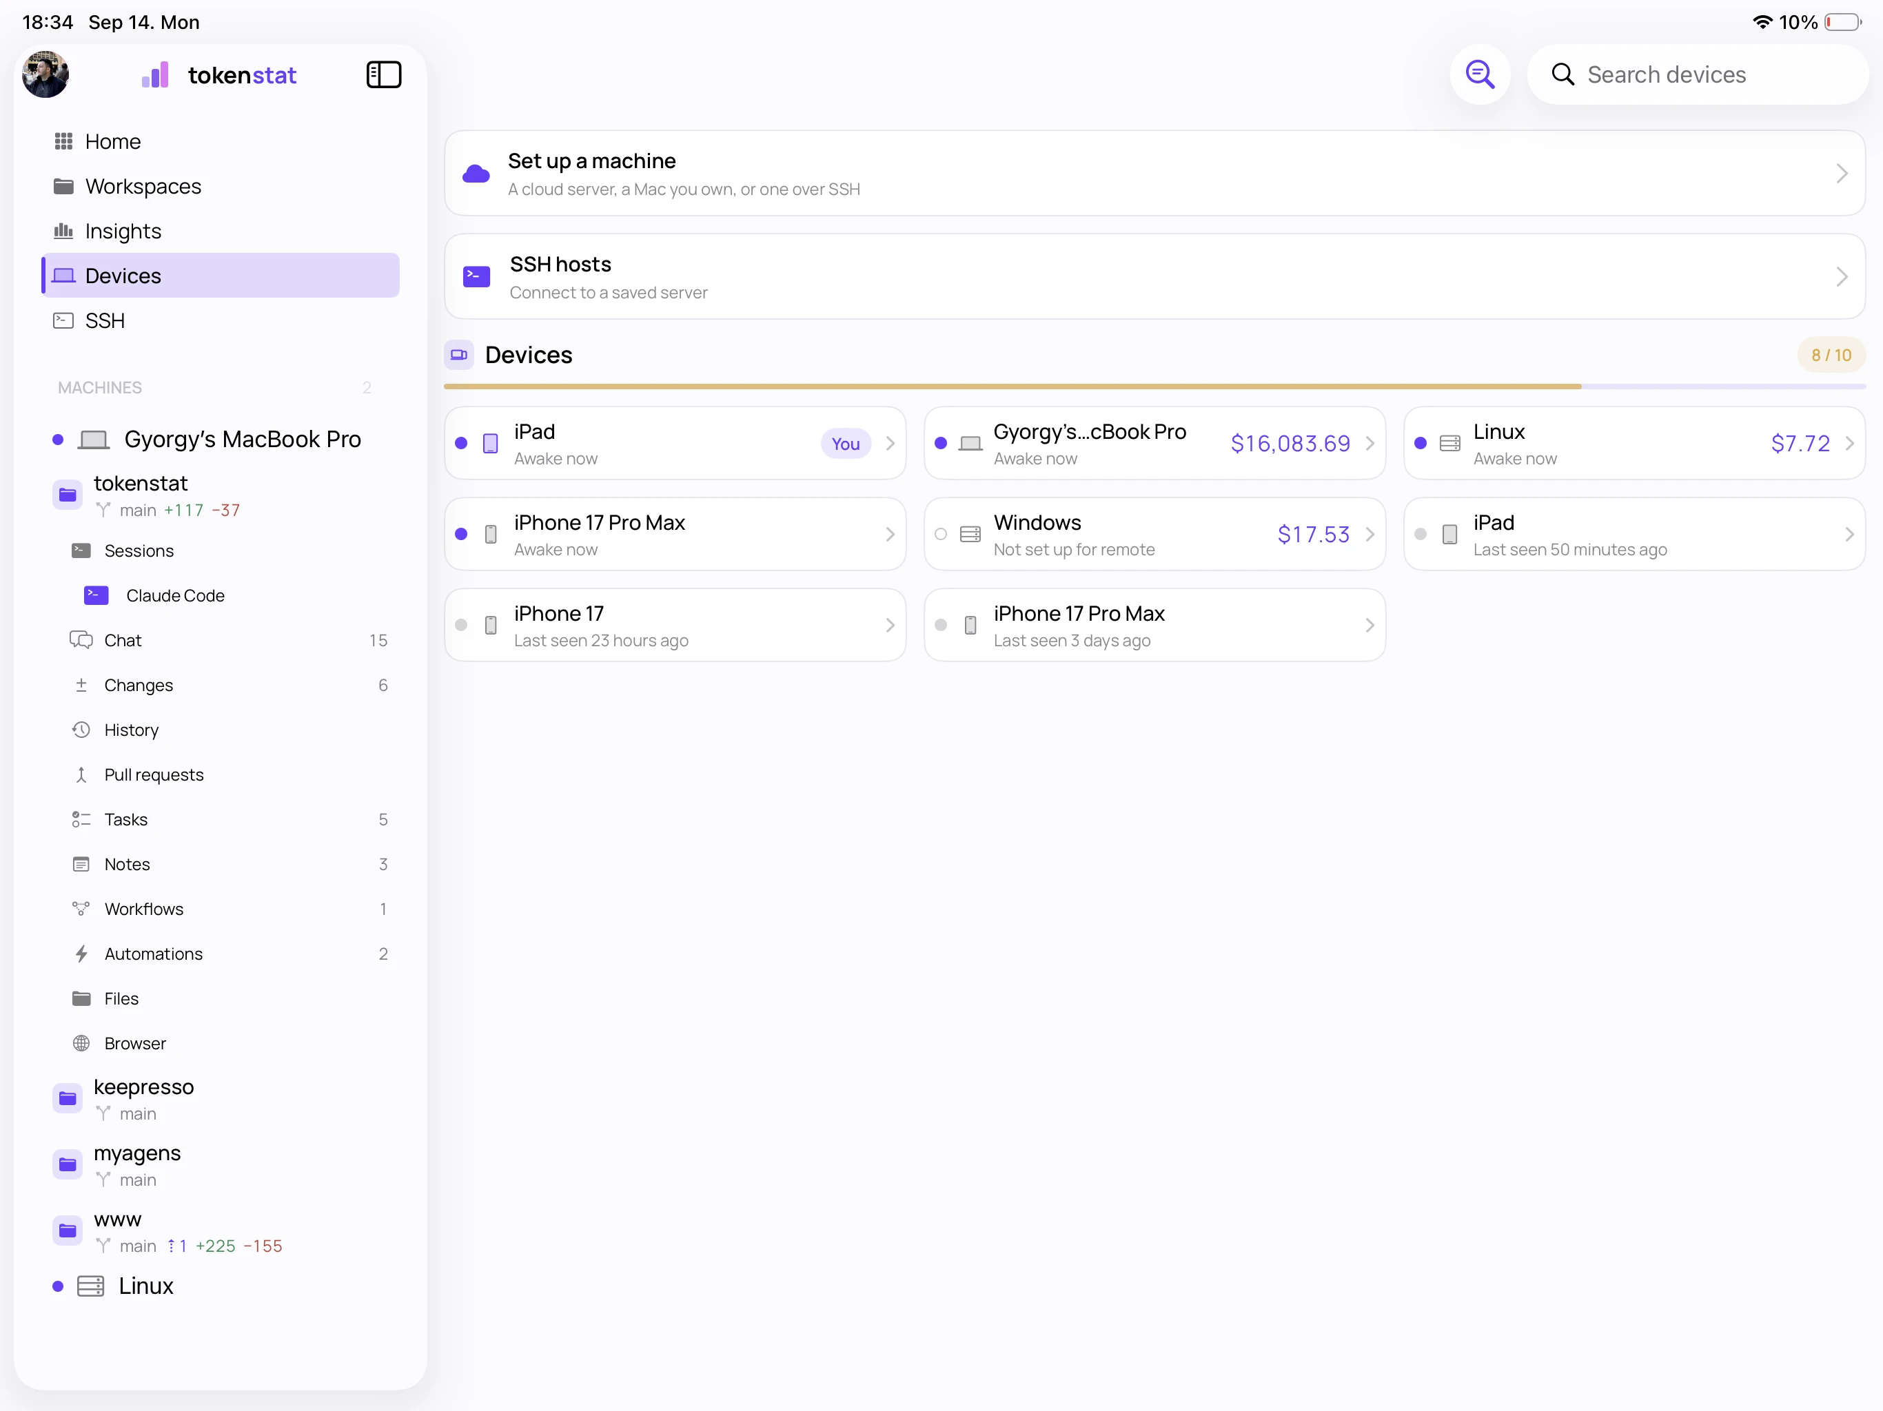
Task: Expand SSH hosts chevron
Action: pos(1841,276)
